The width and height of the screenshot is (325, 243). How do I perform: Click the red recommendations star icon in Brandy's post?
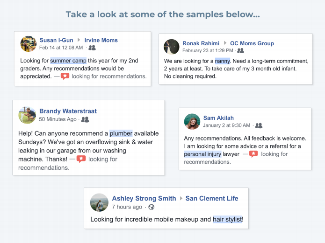[x=81, y=159]
